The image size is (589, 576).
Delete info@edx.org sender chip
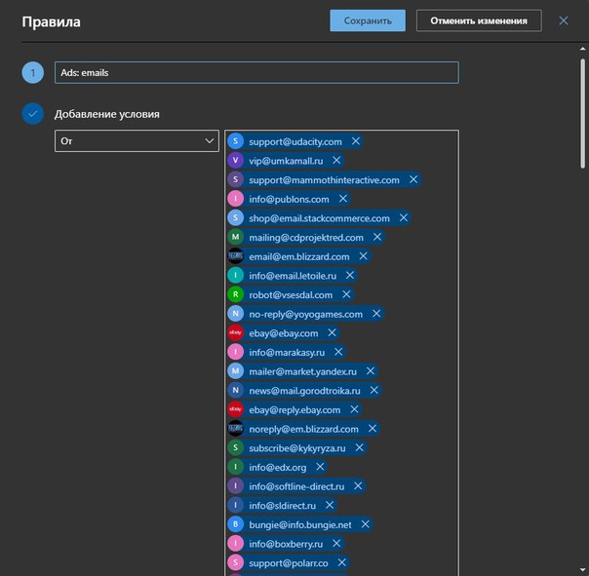coord(320,467)
